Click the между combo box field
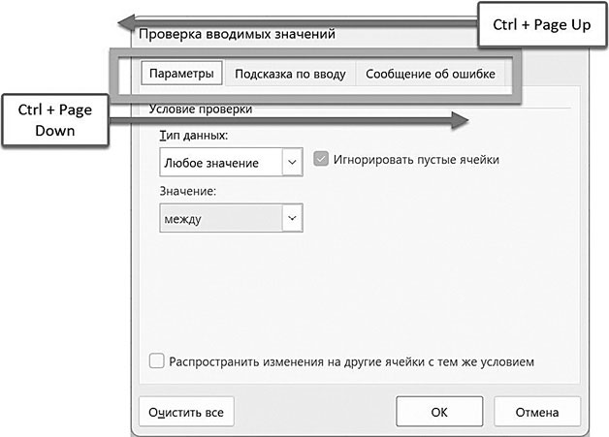 (x=219, y=219)
